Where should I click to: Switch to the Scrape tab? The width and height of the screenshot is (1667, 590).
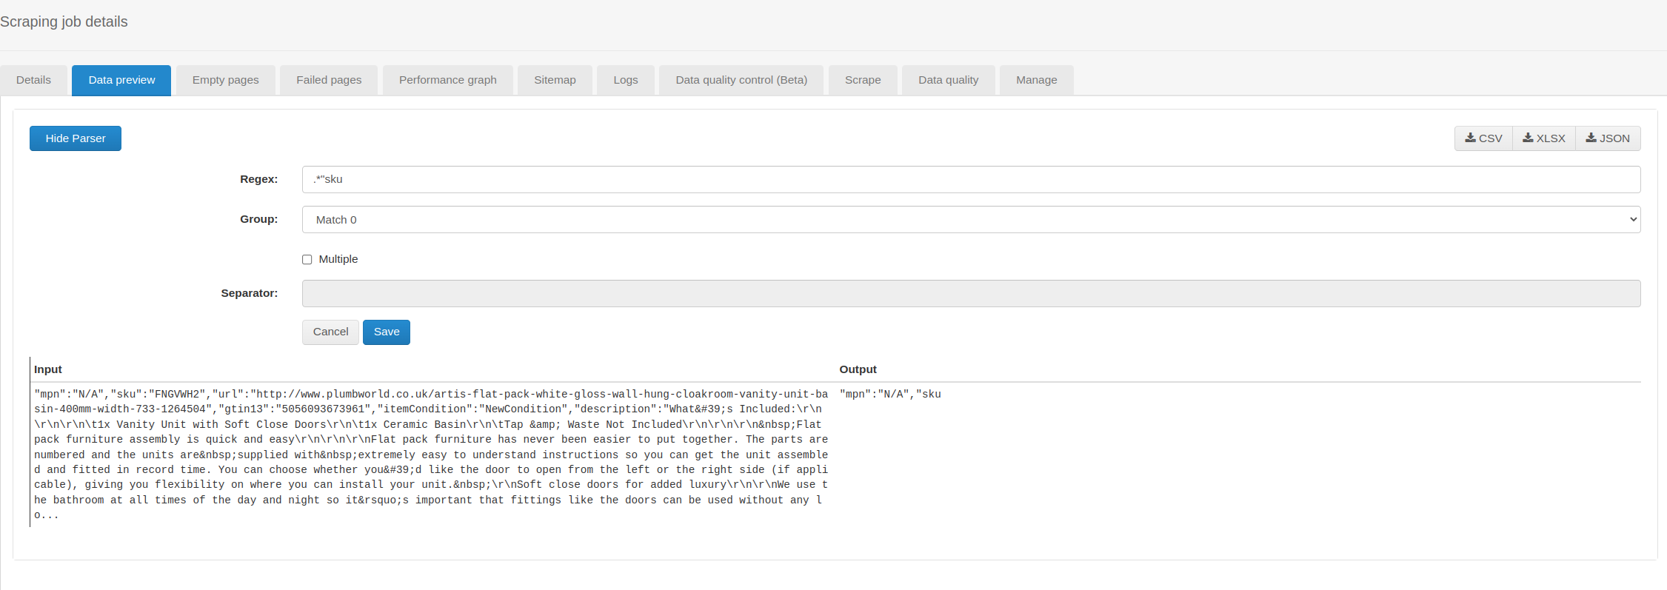click(863, 80)
